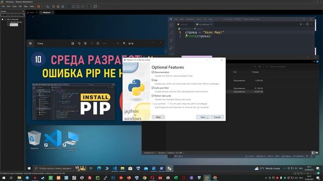Click Back in Python setup

pos(158,117)
